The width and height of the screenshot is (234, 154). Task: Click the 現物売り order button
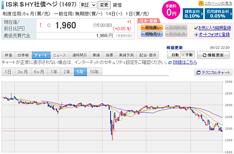click(152, 34)
